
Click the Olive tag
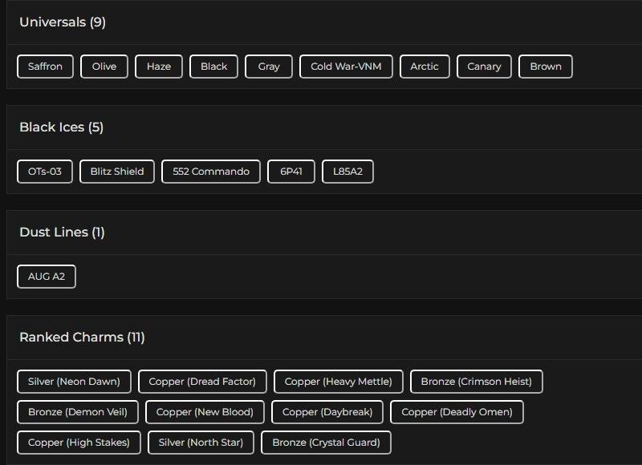[x=104, y=67]
